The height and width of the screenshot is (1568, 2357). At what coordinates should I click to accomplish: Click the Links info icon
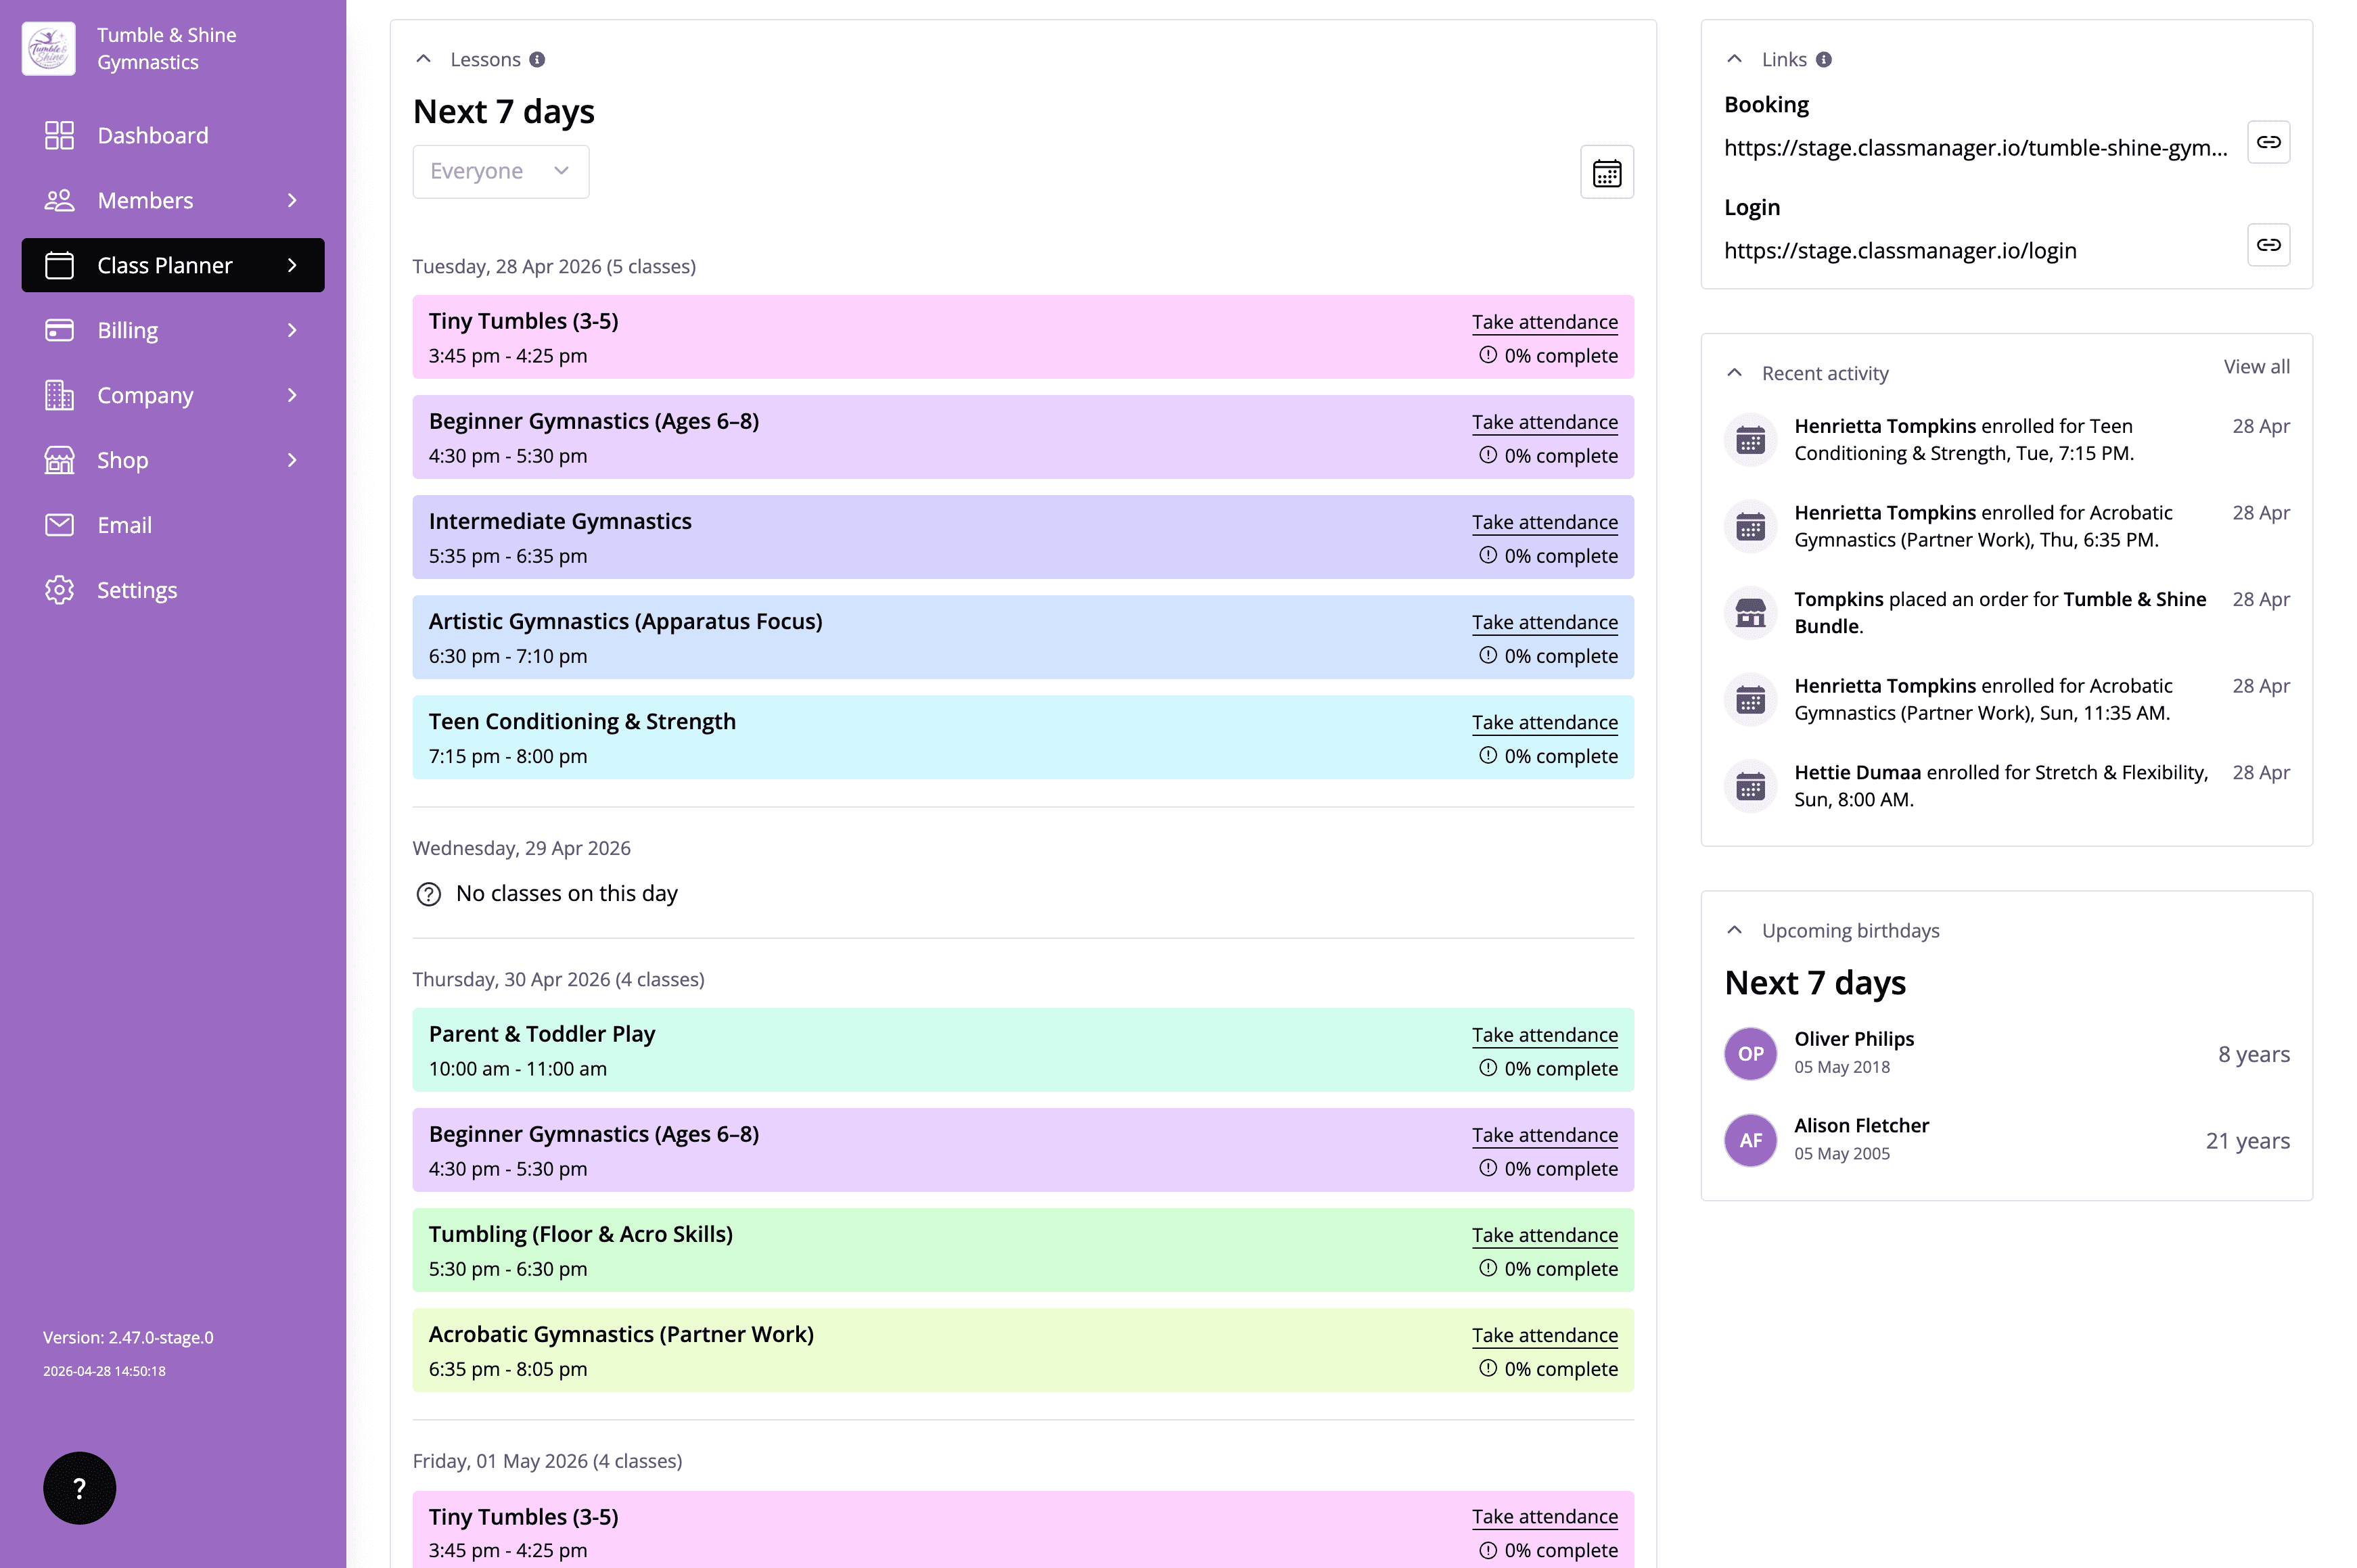[x=1823, y=60]
